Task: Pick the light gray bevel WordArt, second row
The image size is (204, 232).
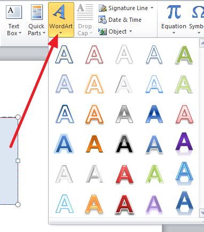Action: [124, 84]
